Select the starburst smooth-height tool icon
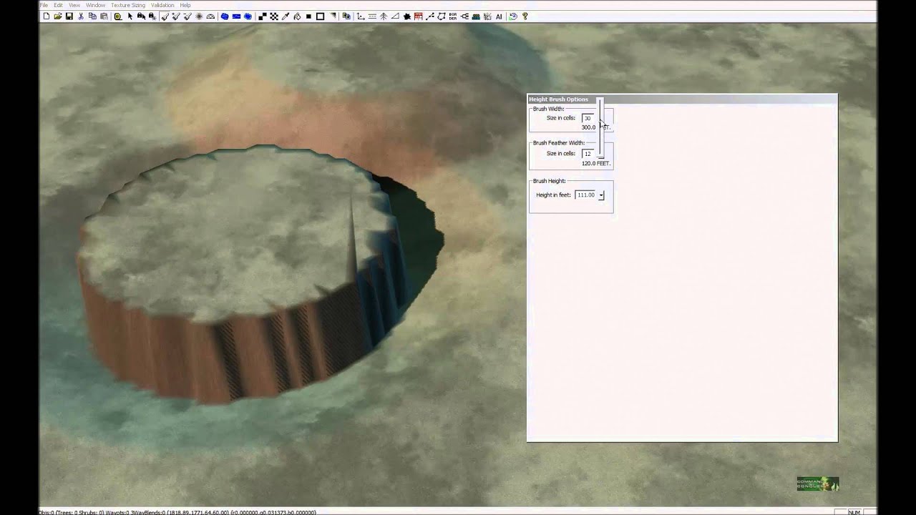This screenshot has height=515, width=916. click(x=199, y=16)
